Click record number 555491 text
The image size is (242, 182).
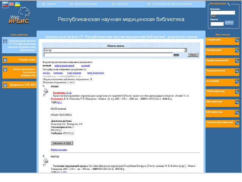pyautogui.click(x=54, y=87)
